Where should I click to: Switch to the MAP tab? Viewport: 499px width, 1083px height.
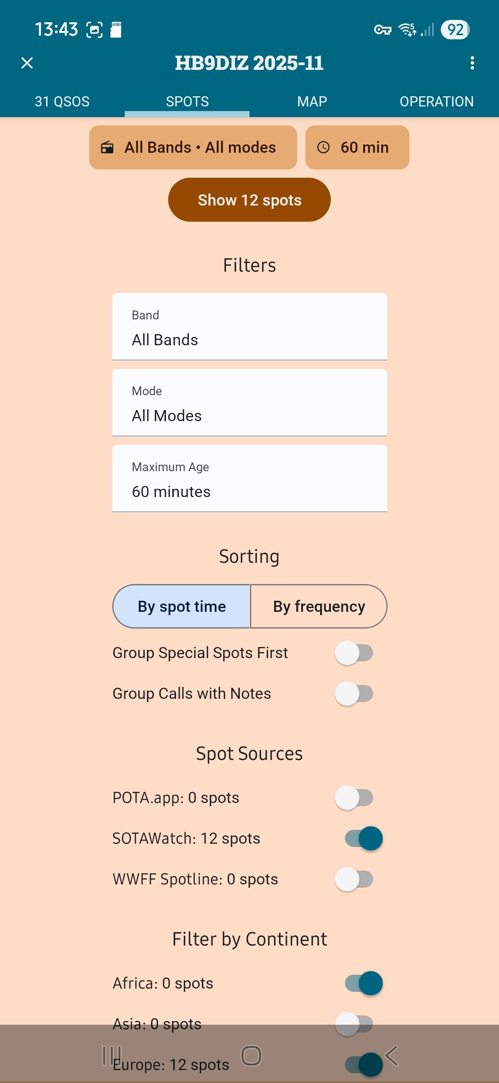coord(312,101)
